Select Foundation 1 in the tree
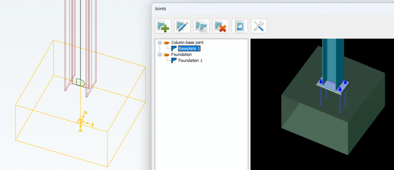The image size is (394, 170). [190, 60]
